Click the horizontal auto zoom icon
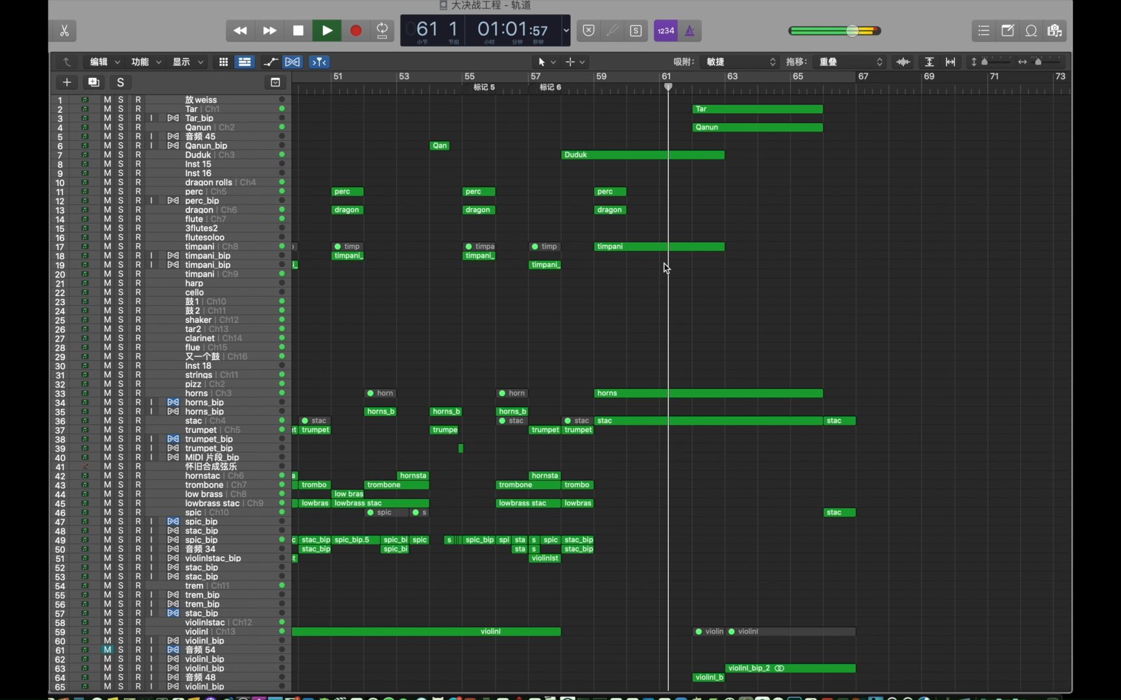Image resolution: width=1121 pixels, height=700 pixels. click(x=950, y=62)
